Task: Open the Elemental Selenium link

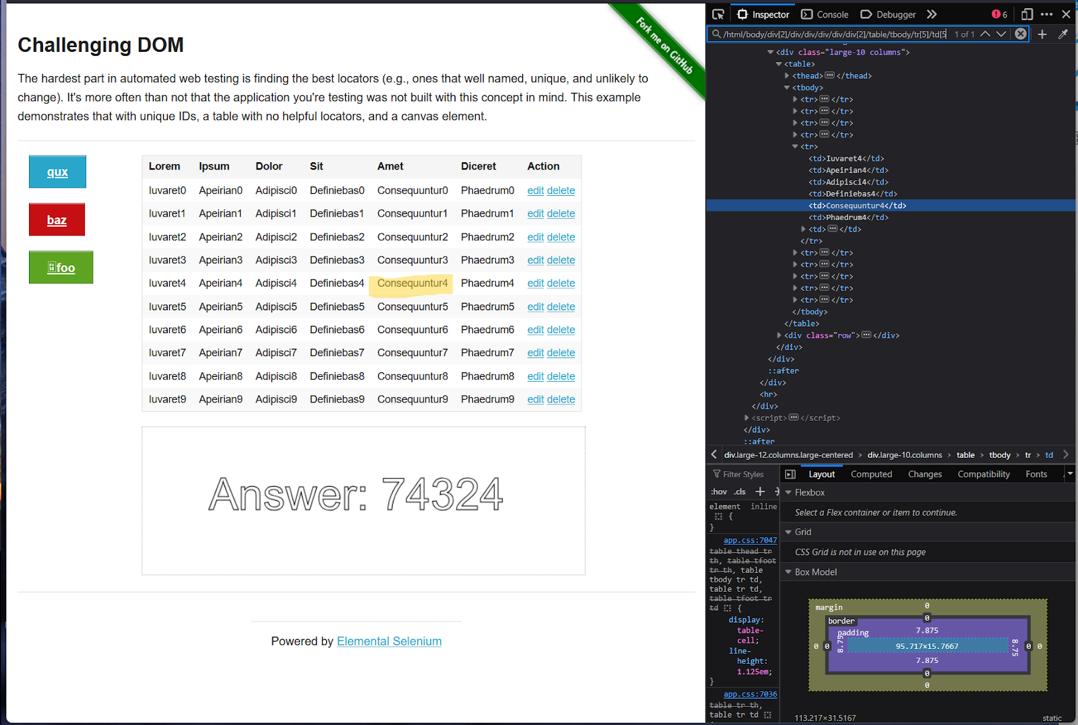Action: click(x=389, y=641)
